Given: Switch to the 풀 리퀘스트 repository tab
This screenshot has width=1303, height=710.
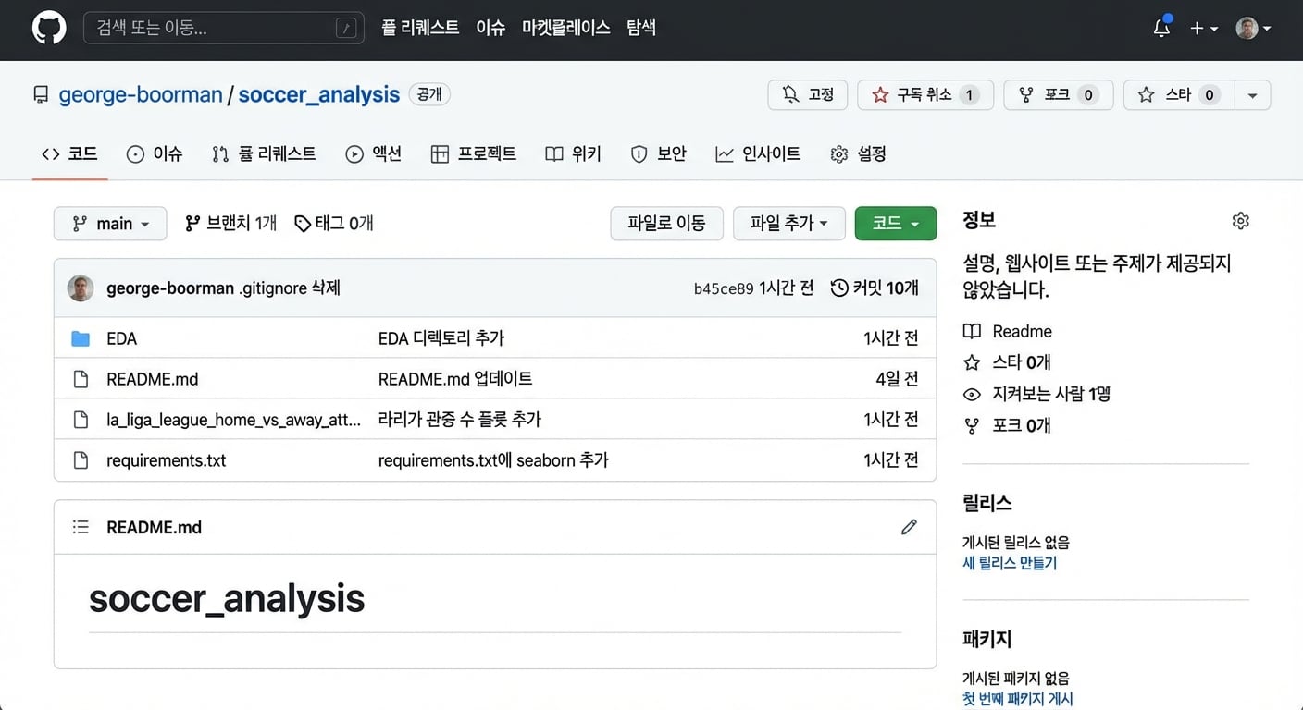Looking at the screenshot, I should pyautogui.click(x=264, y=153).
